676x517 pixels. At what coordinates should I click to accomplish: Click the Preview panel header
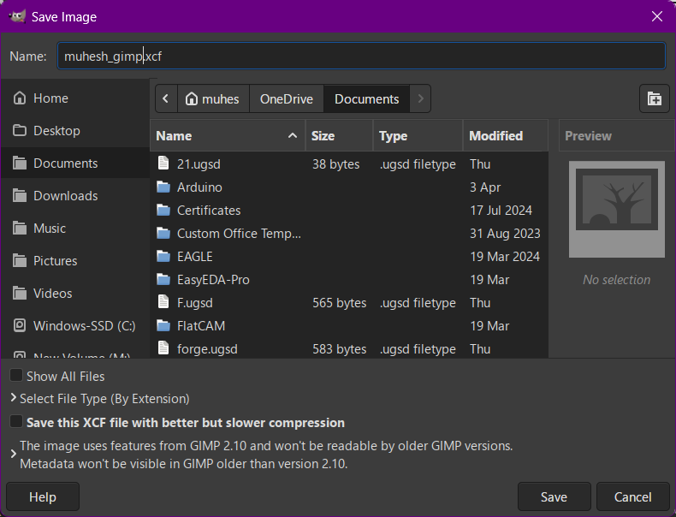click(616, 136)
